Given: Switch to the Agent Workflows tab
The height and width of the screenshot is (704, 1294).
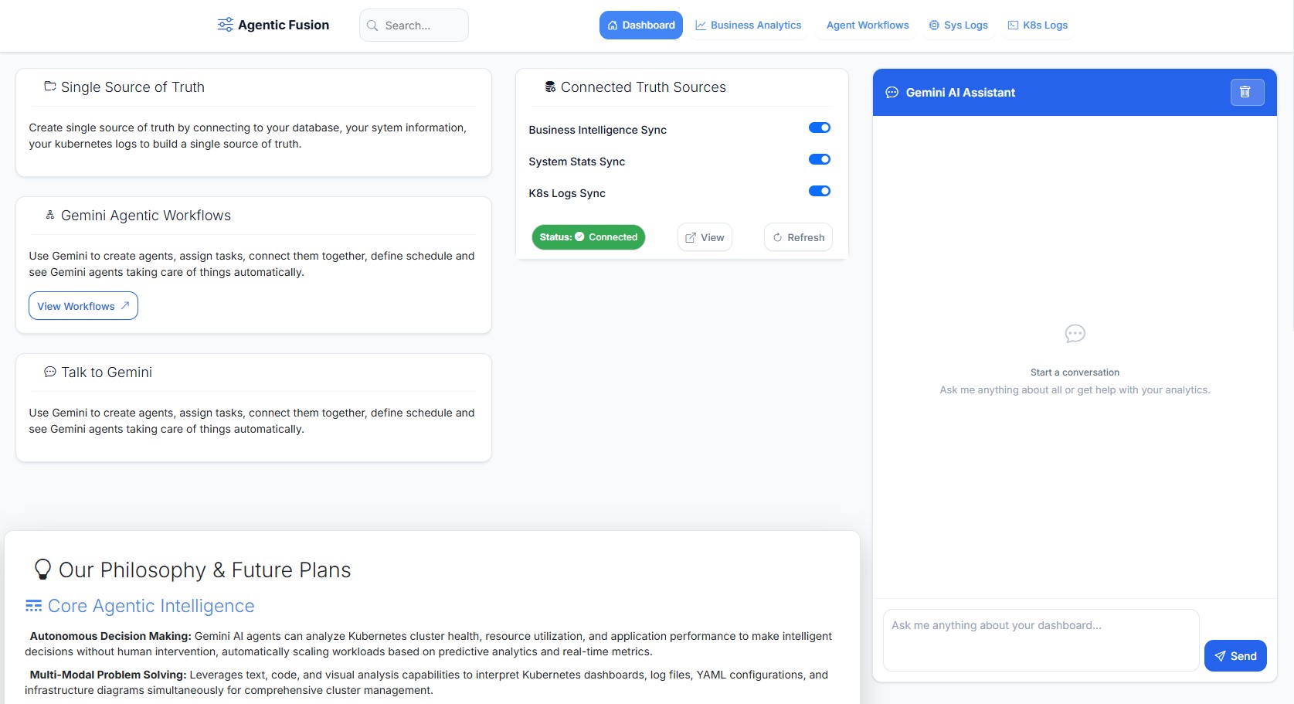Looking at the screenshot, I should coord(868,25).
